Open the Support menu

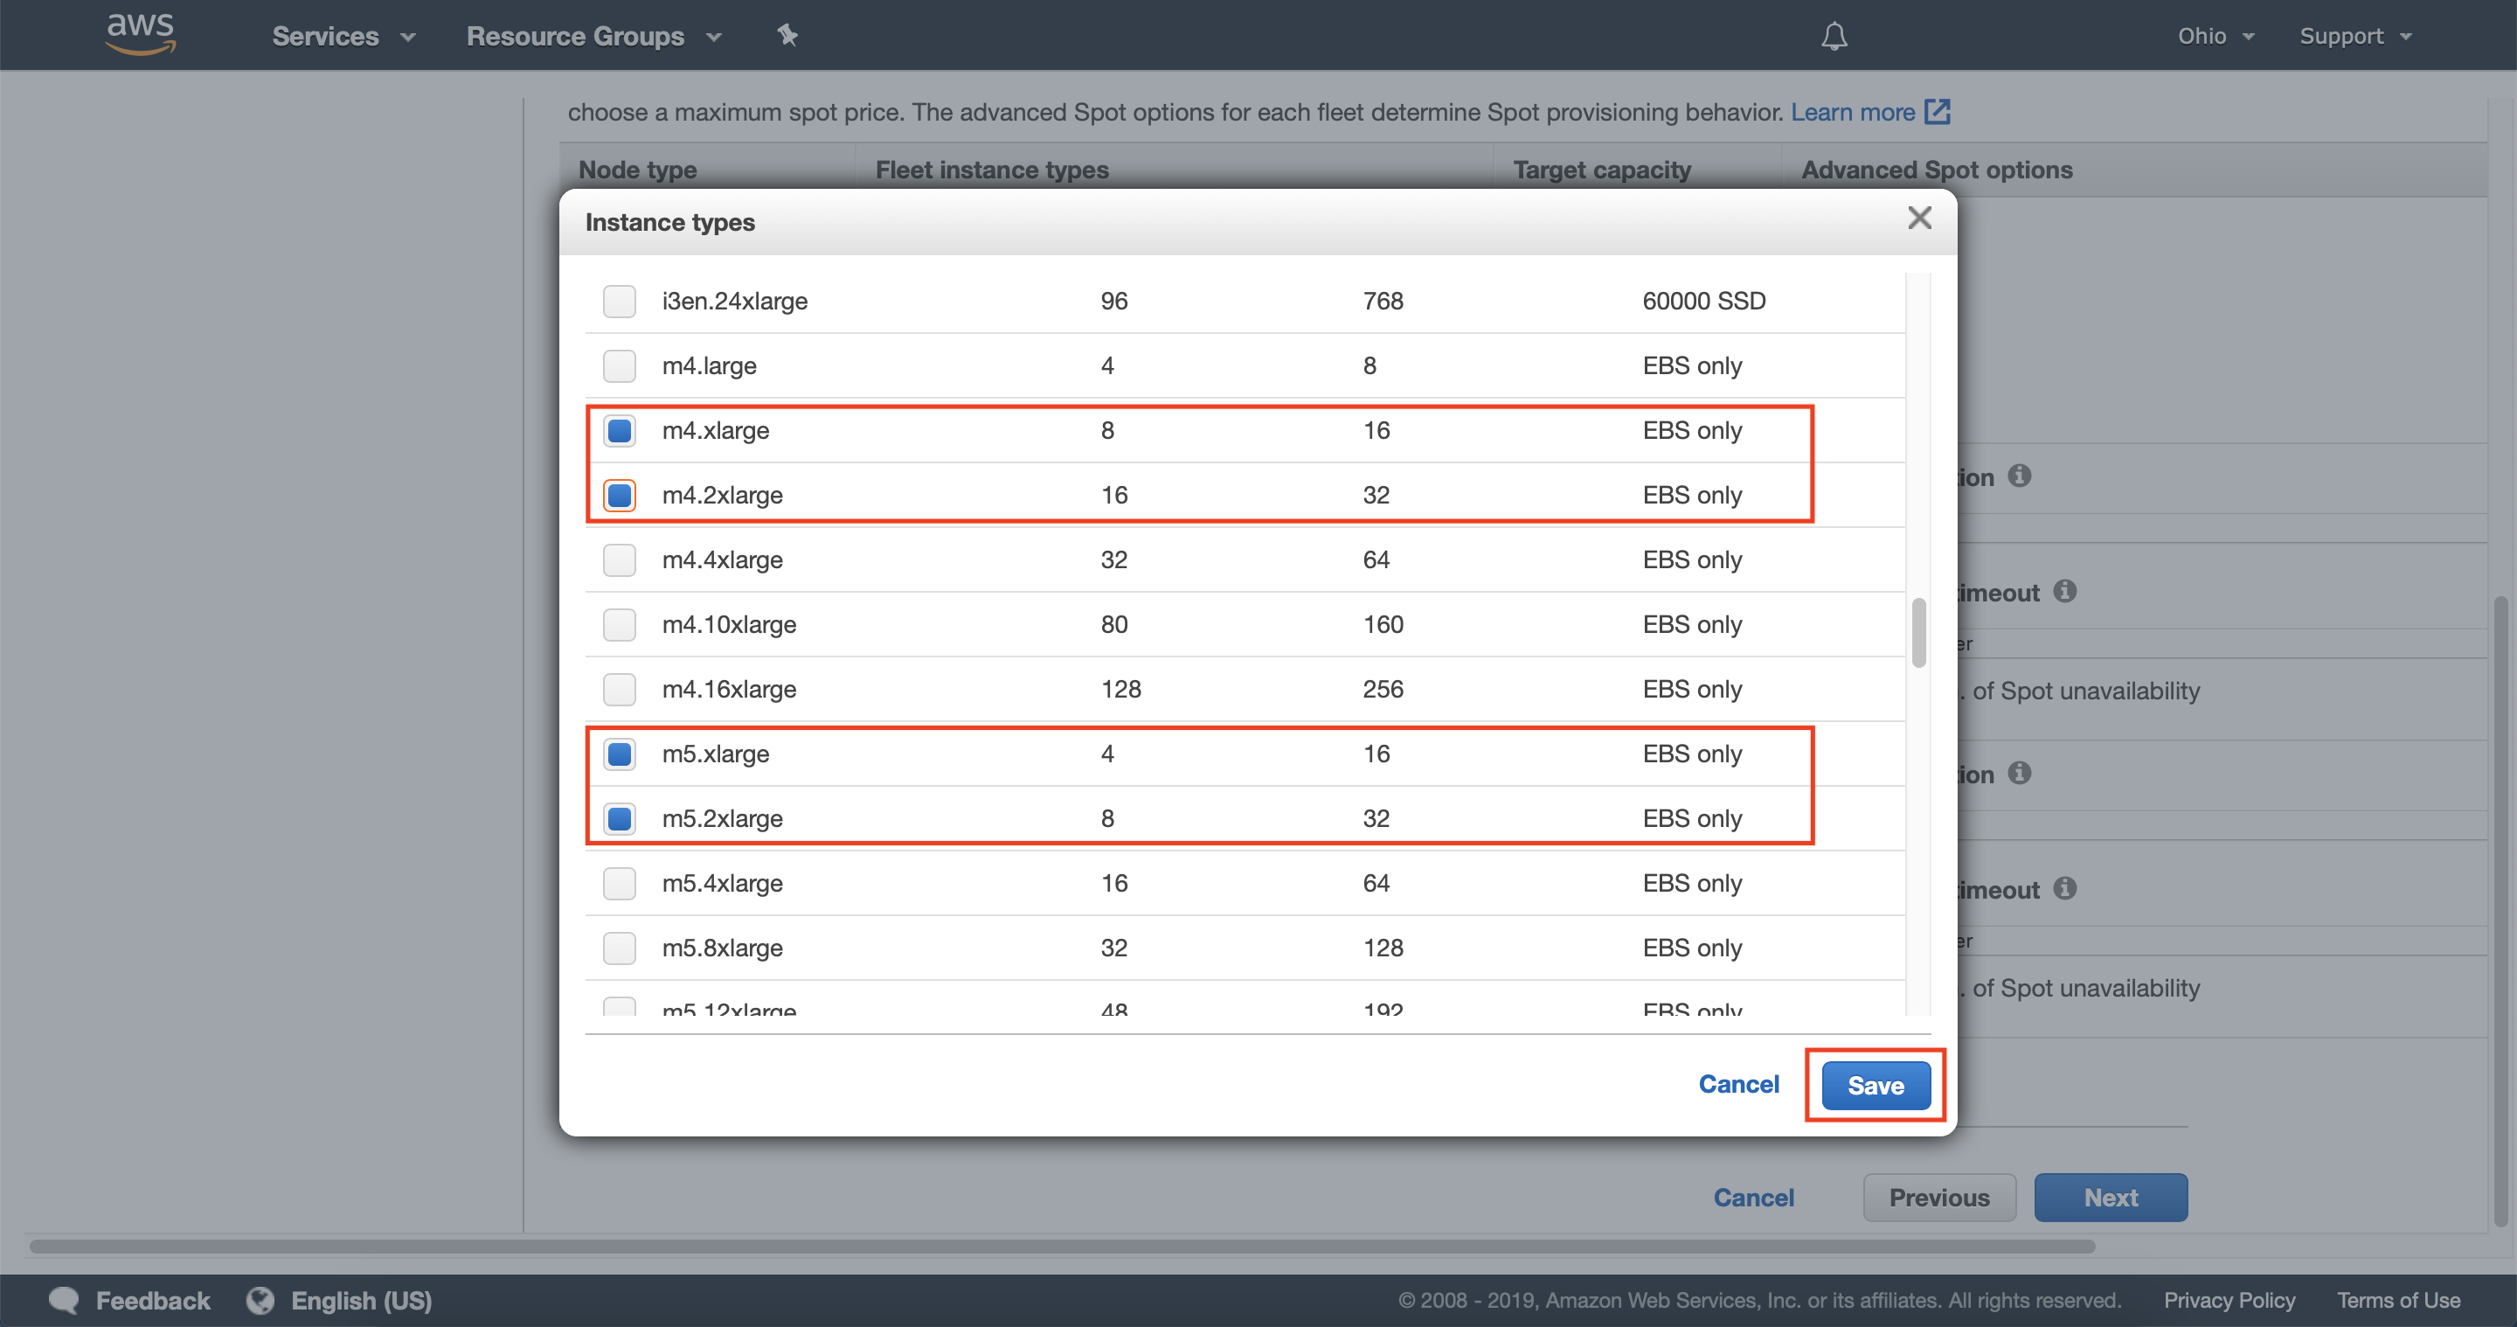pyautogui.click(x=2355, y=35)
